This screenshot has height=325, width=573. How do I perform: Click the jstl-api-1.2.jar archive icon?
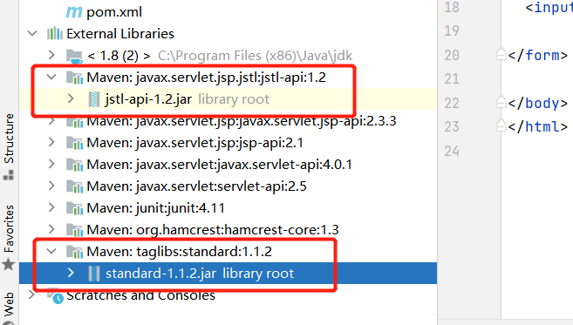94,99
